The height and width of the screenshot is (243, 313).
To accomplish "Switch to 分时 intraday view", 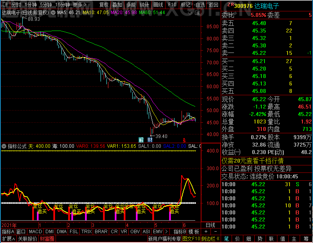I will [x=16, y=5].
